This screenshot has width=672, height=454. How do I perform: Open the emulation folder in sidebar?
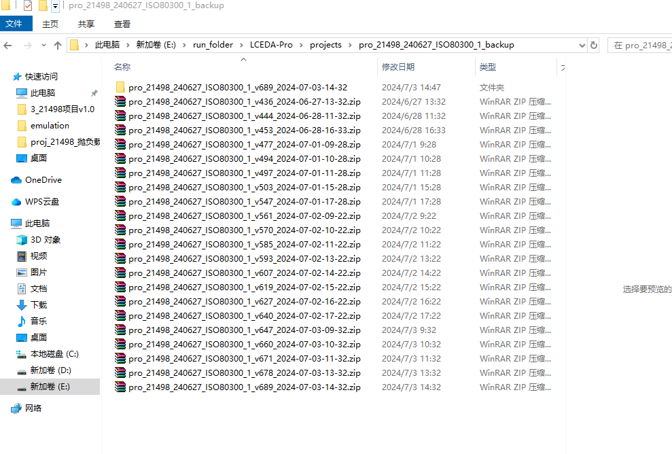point(50,126)
